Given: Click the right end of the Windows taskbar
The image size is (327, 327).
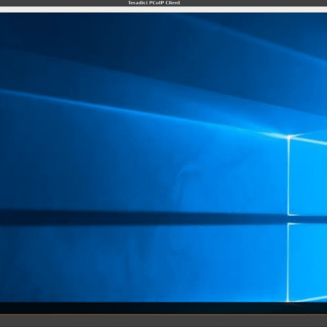Looking at the screenshot, I should [x=313, y=308].
